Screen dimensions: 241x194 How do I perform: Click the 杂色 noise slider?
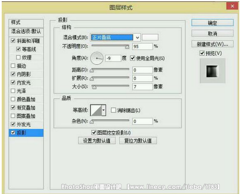(x=110, y=121)
